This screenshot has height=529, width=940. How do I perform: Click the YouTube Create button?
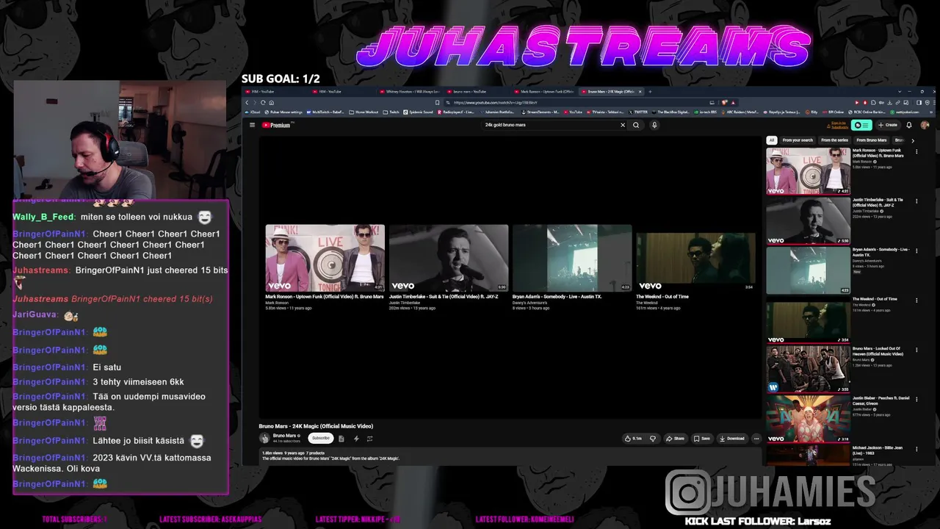888,125
